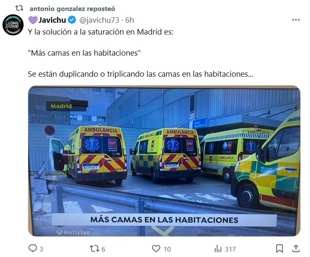Click the reply count 3
This screenshot has width=310, height=257.
[41, 249]
